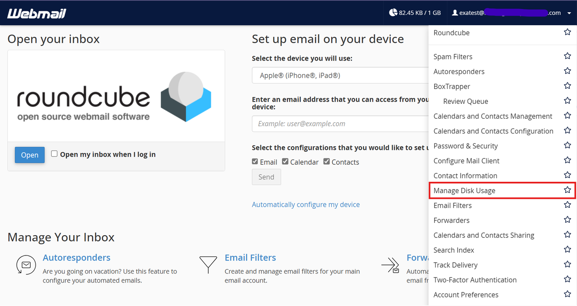Uncheck the Email configuration checkbox
Image resolution: width=577 pixels, height=306 pixels.
pos(255,162)
